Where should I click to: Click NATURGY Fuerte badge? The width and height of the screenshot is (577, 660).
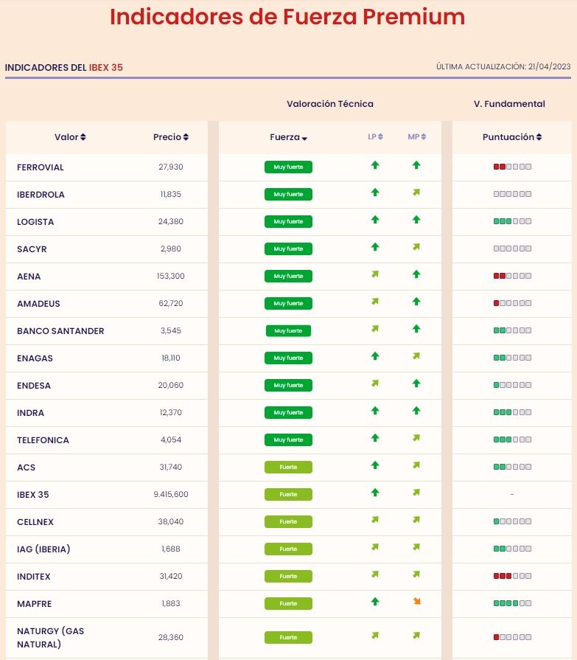tap(289, 638)
